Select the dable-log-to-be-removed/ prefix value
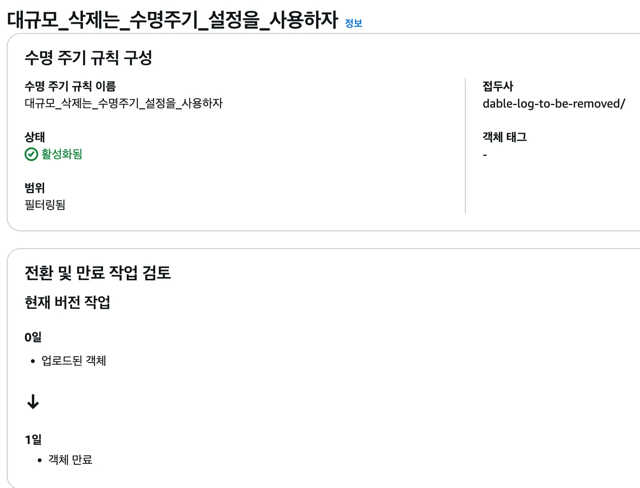Viewport: 640px width, 488px height. [554, 104]
